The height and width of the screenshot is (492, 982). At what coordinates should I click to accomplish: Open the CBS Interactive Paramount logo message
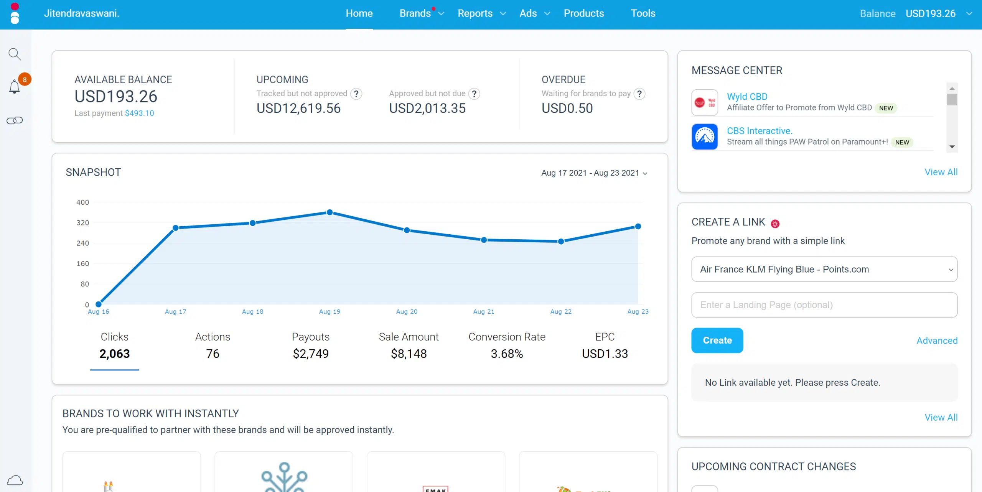pos(705,137)
